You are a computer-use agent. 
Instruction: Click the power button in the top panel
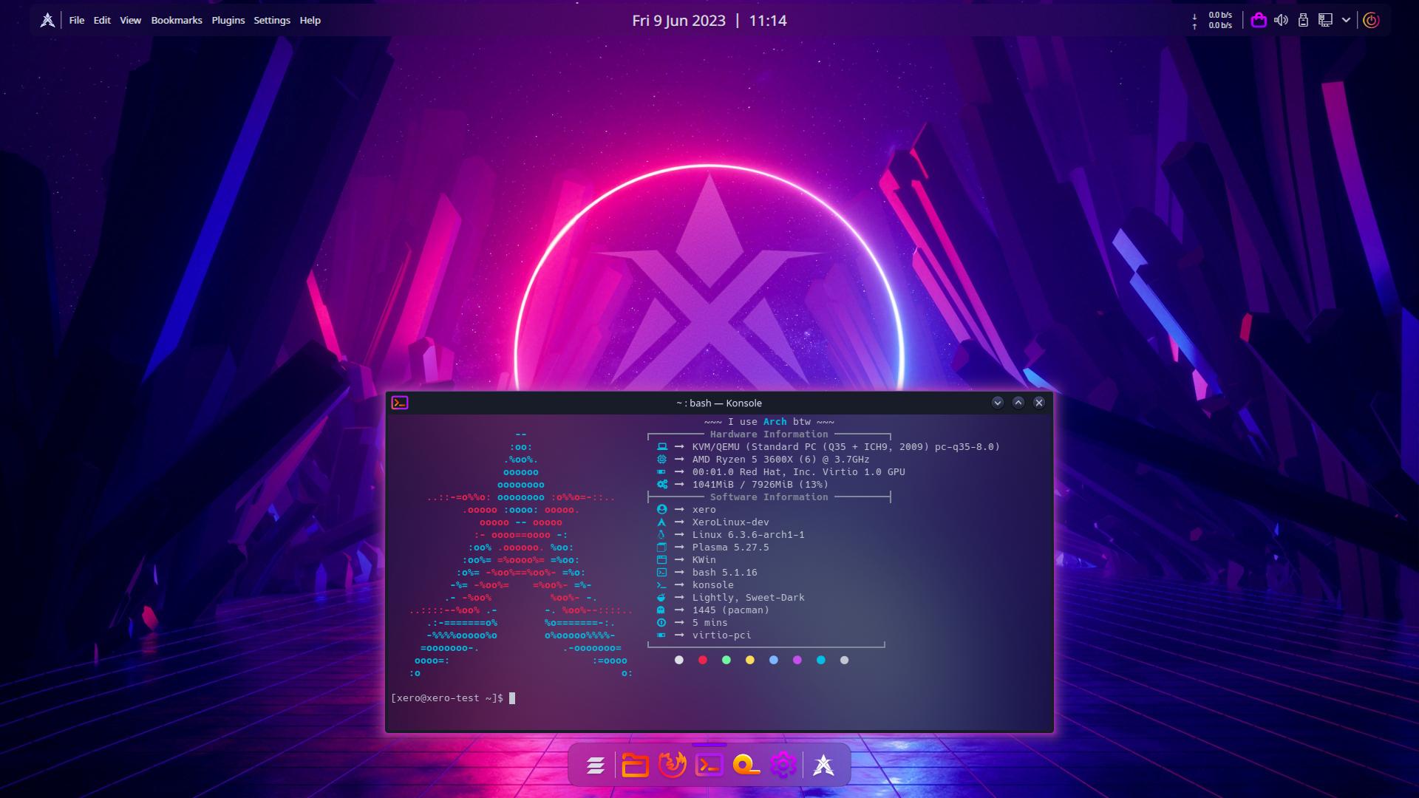(1371, 21)
